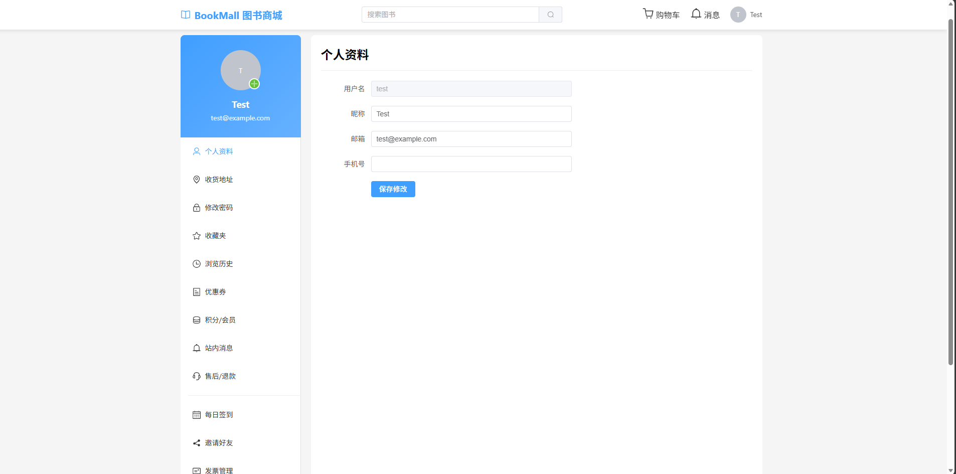Click the coins icon for 积分/会员
This screenshot has height=474, width=956.
click(197, 320)
